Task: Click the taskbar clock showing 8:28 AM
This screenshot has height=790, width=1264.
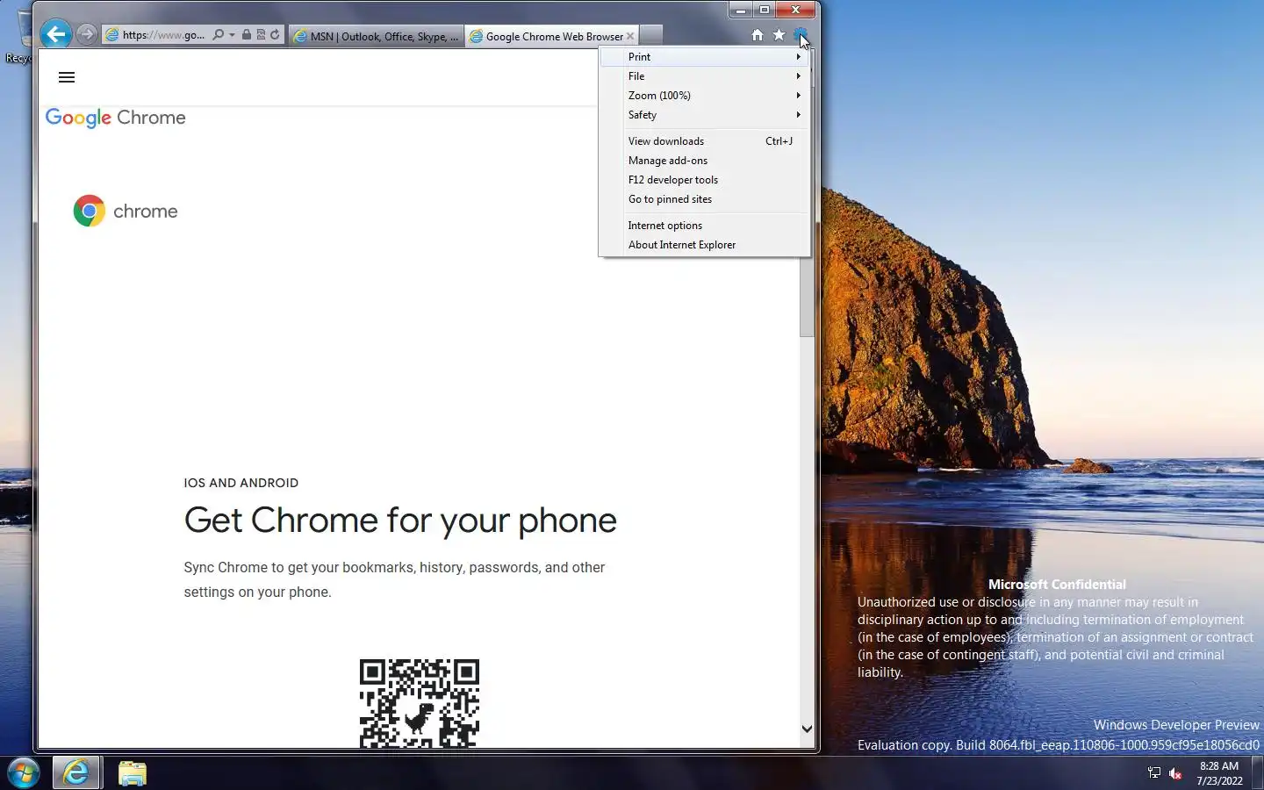Action: (1219, 773)
